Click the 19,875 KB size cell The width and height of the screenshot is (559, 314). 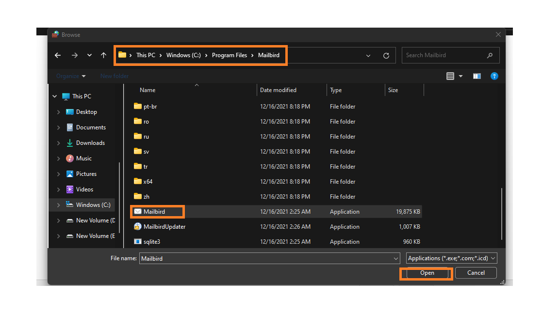point(408,211)
